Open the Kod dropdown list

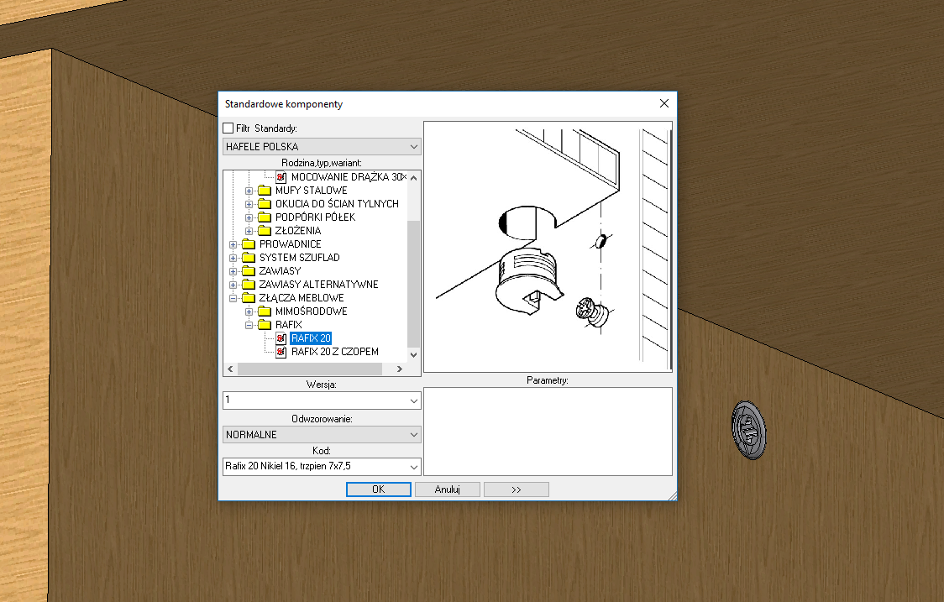point(413,466)
